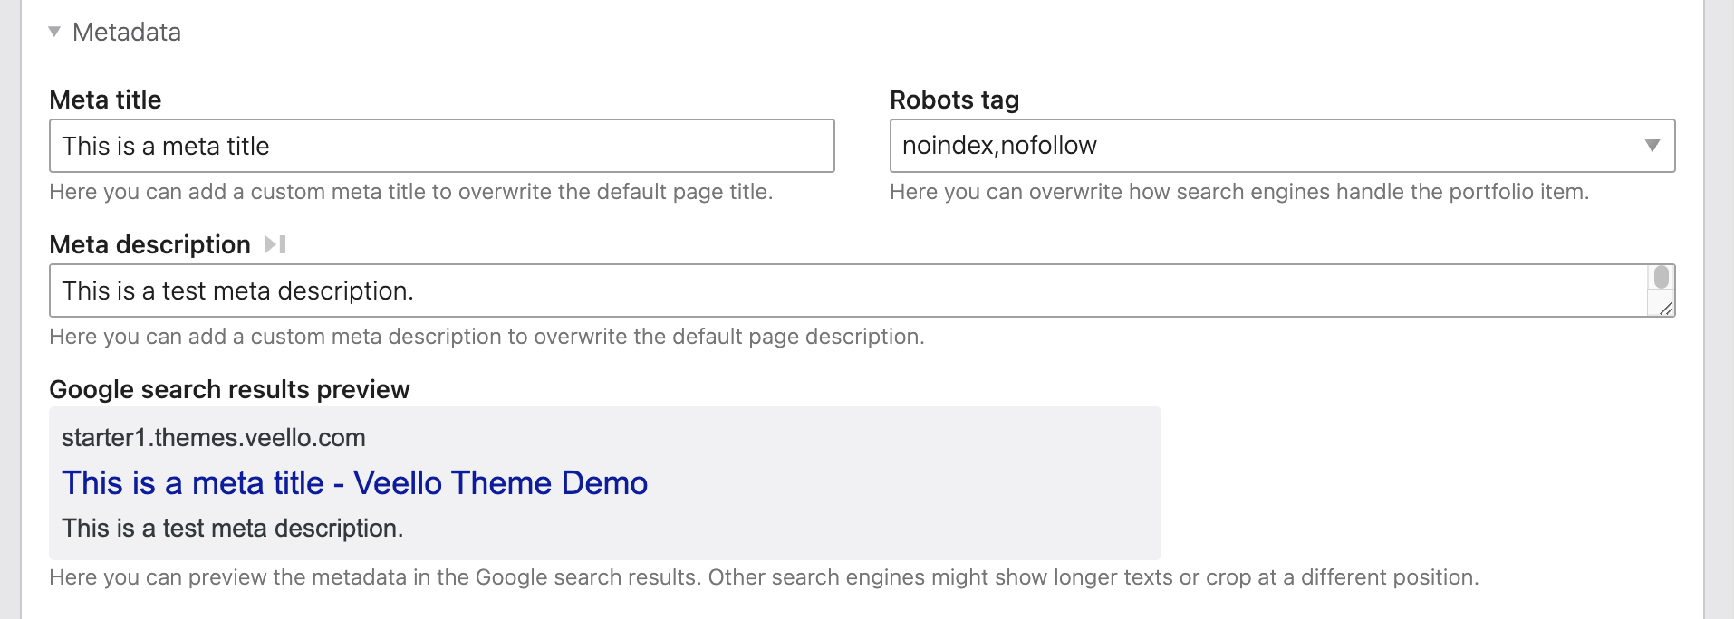Click into the Meta title field

[441, 146]
